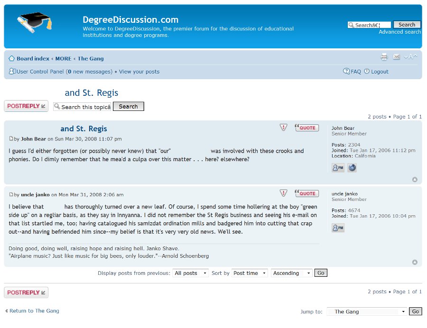This screenshot has height=328, width=427.
Task: Click the header Search button
Action: tap(407, 25)
